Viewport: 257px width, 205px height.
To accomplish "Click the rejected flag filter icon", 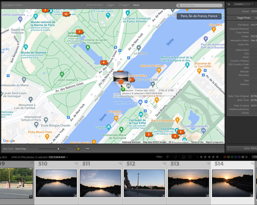I will (176, 157).
